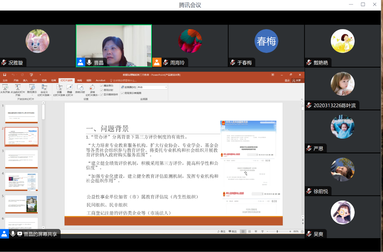Click the zoom slider handle
This screenshot has width=383, height=252.
coord(277,232)
